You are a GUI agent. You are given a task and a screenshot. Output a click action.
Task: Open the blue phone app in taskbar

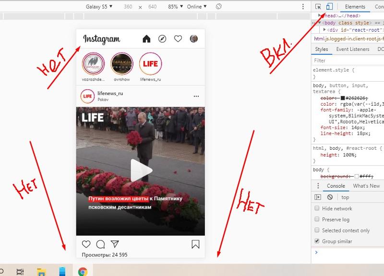(x=62, y=271)
